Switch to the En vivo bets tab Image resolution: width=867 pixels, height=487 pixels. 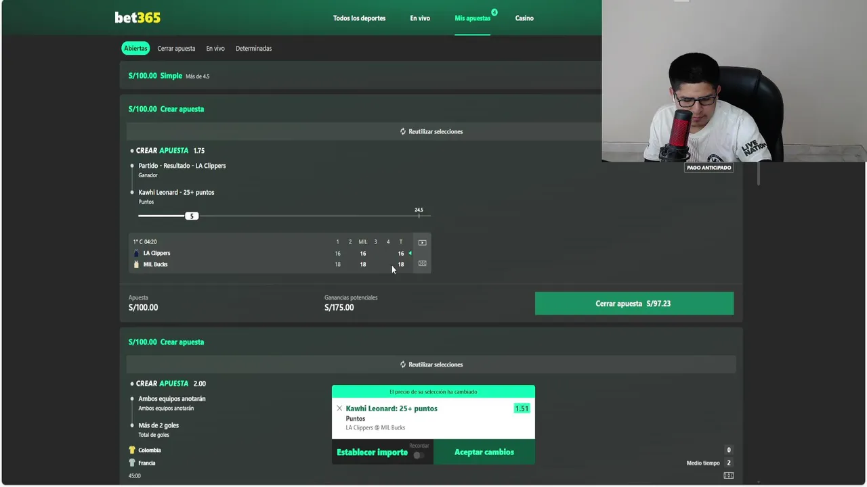(x=215, y=49)
